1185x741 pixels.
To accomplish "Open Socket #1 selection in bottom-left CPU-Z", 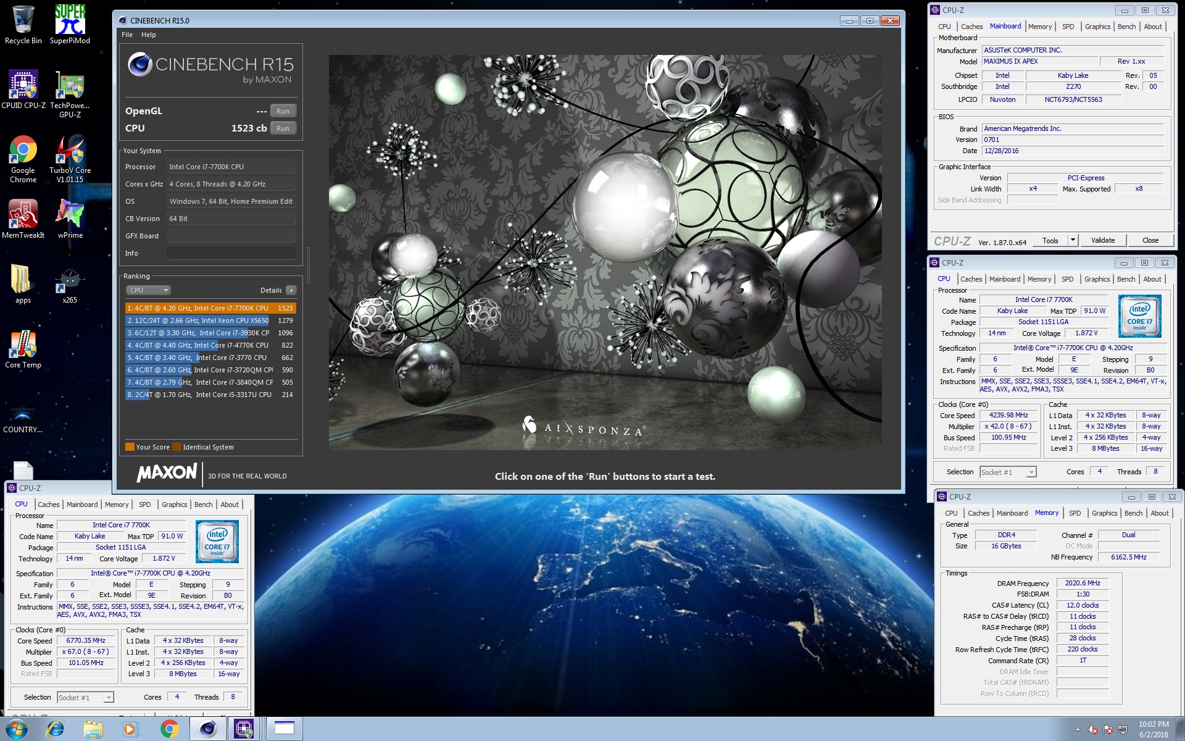I will tap(85, 697).
